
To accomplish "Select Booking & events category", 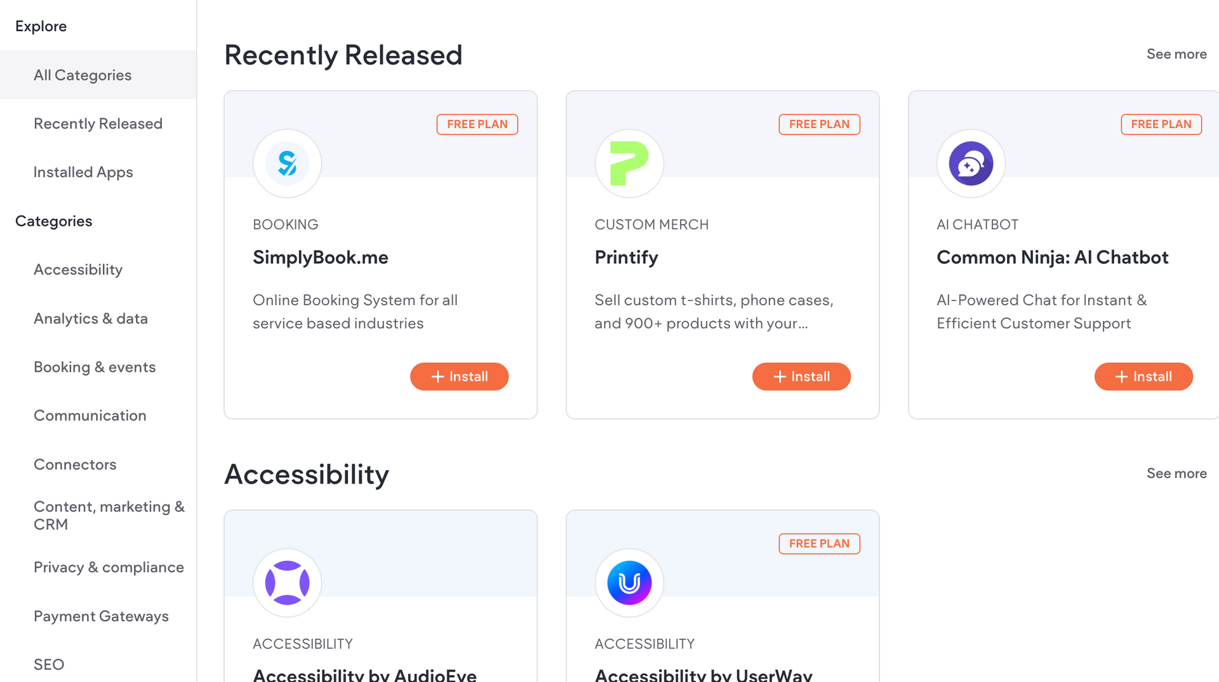I will click(95, 367).
